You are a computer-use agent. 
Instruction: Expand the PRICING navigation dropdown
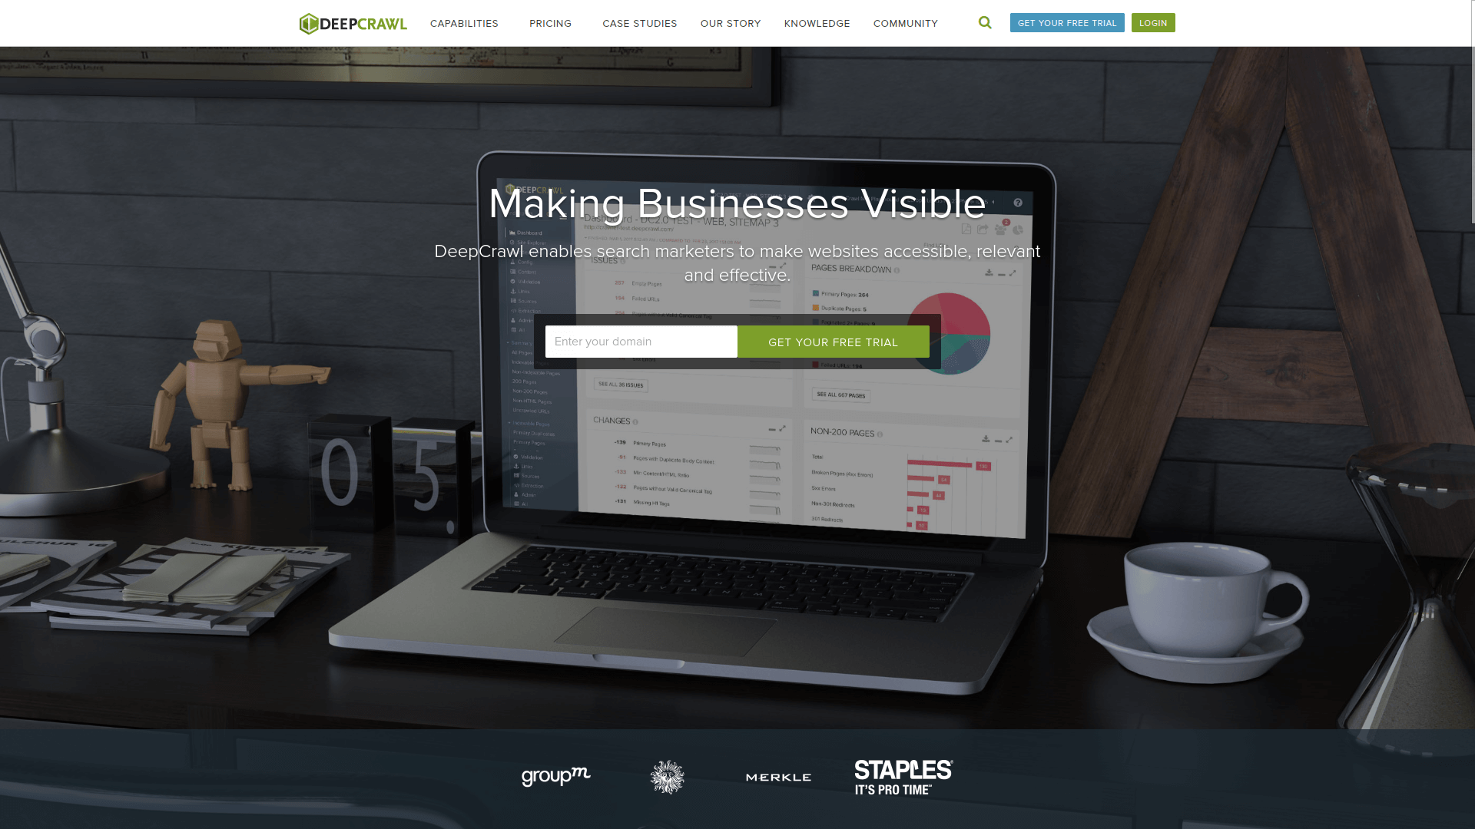(551, 22)
